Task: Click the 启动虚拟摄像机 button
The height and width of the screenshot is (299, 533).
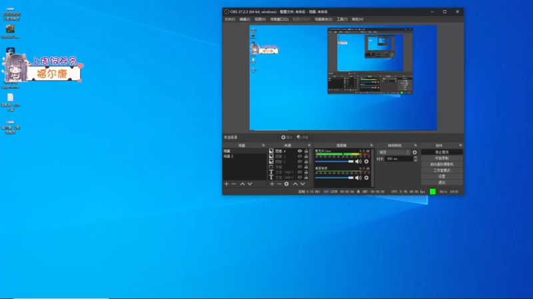Action: [442, 164]
